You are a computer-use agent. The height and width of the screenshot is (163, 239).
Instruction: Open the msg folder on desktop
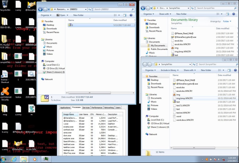(x=5, y=110)
